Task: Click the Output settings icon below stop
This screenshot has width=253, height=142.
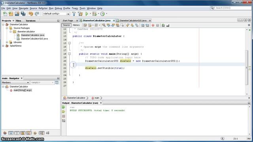Action: (x=64, y=121)
